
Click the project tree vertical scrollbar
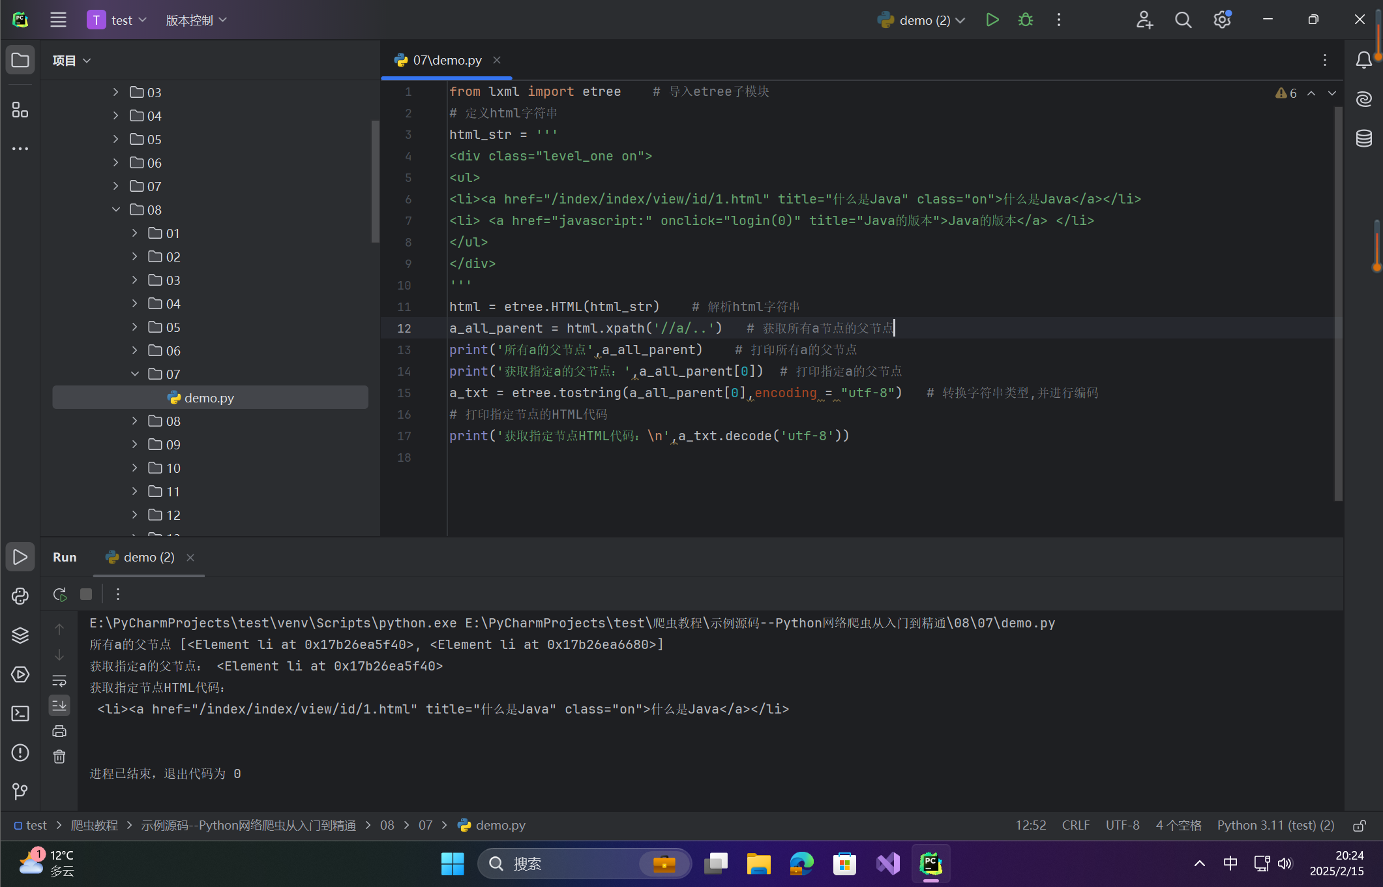tap(375, 181)
